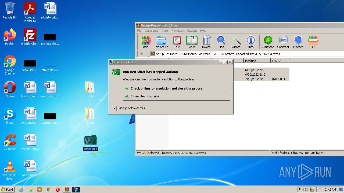The width and height of the screenshot is (344, 193).
Task: Open the Commands menu in WinRAR
Action: click(152, 31)
